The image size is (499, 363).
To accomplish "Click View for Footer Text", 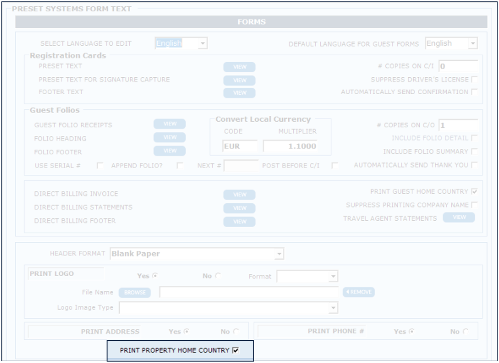I will 239,93.
